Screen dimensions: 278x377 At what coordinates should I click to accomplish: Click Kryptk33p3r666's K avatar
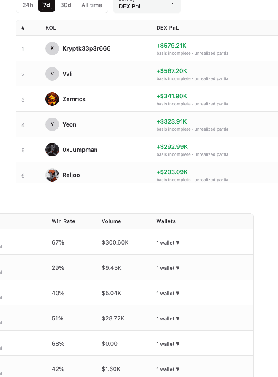[52, 48]
